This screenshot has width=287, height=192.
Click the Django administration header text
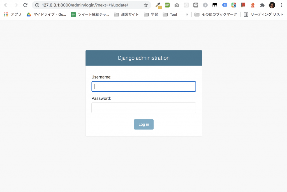click(144, 58)
